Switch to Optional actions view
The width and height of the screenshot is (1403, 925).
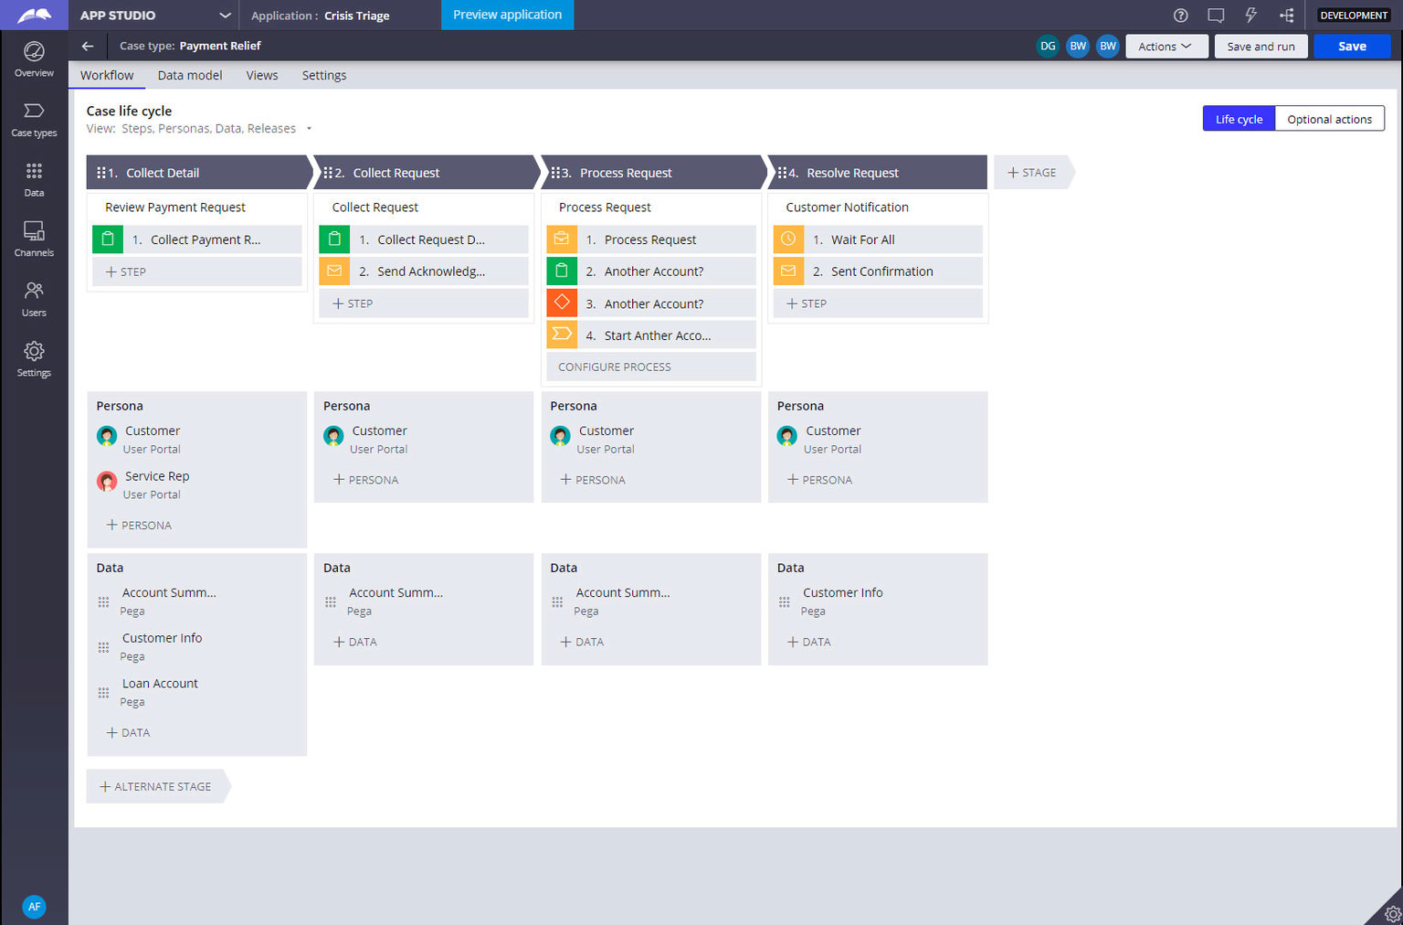click(x=1328, y=119)
